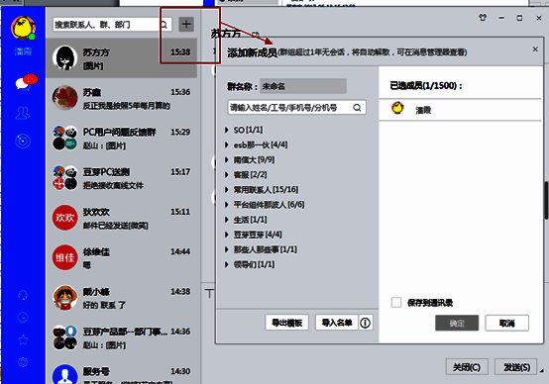This screenshot has width=549, height=384.
Task: Close the 添加新成员 dialog
Action: point(535,49)
